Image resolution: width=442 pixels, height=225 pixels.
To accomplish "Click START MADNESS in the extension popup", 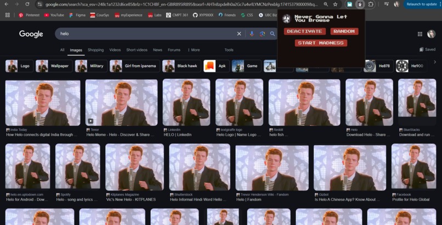I will coord(321,43).
